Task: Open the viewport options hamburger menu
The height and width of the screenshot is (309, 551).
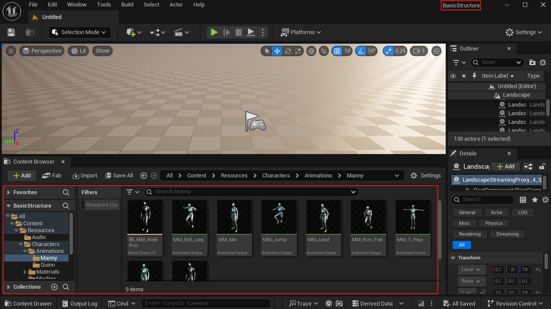Action: tap(11, 51)
